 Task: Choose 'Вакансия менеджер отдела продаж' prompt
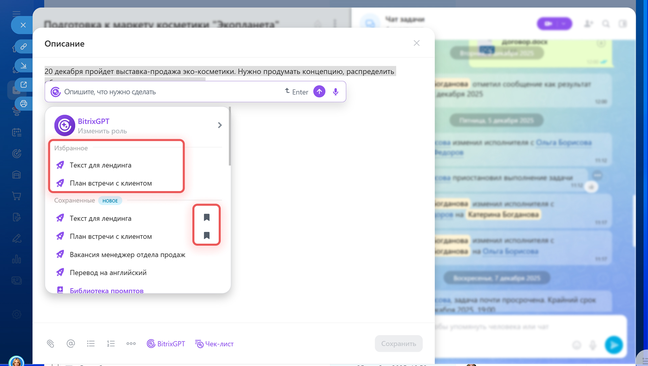pyautogui.click(x=127, y=255)
